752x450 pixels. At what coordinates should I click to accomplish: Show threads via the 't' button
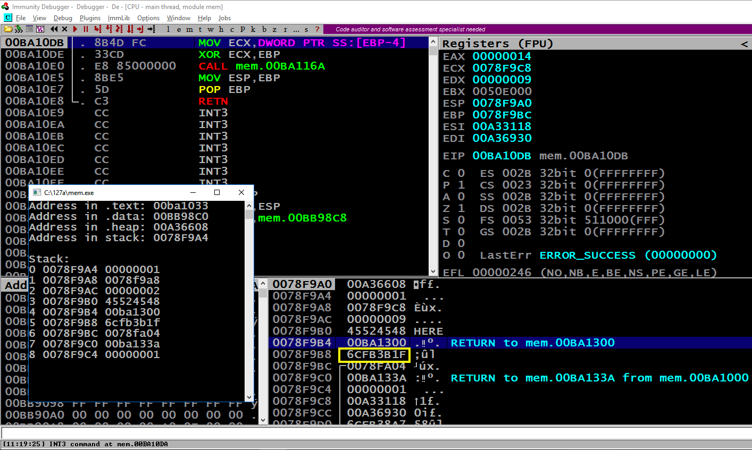[200, 29]
